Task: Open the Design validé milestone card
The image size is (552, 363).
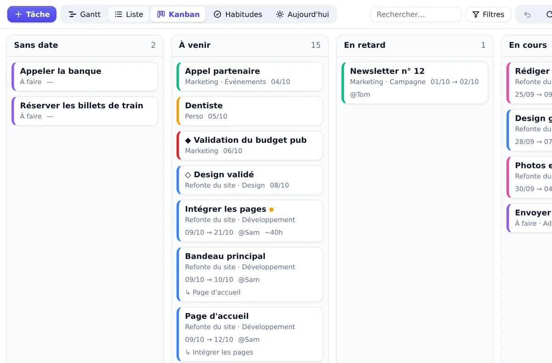Action: 250,180
